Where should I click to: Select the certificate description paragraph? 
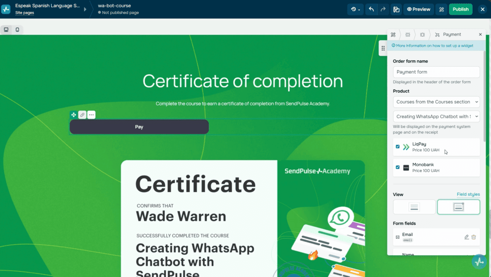pyautogui.click(x=243, y=104)
